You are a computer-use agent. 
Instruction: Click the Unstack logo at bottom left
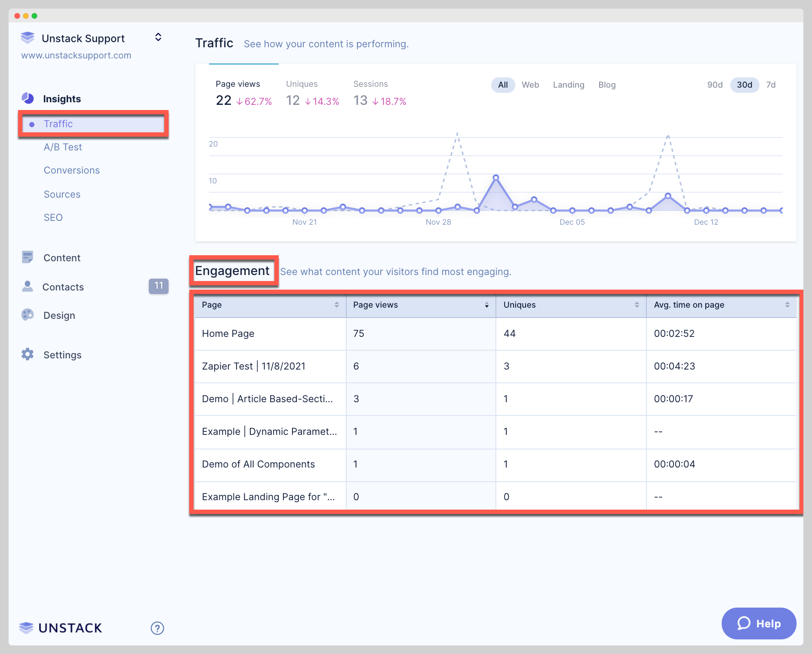point(61,628)
